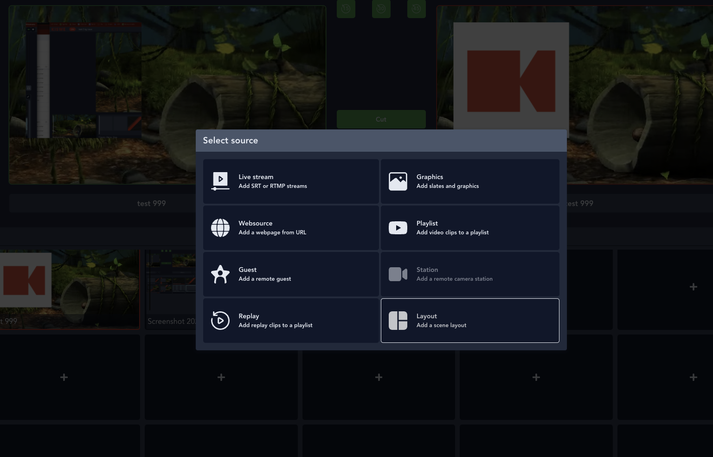Pick 'Add a webpage from URL' description

pos(272,232)
